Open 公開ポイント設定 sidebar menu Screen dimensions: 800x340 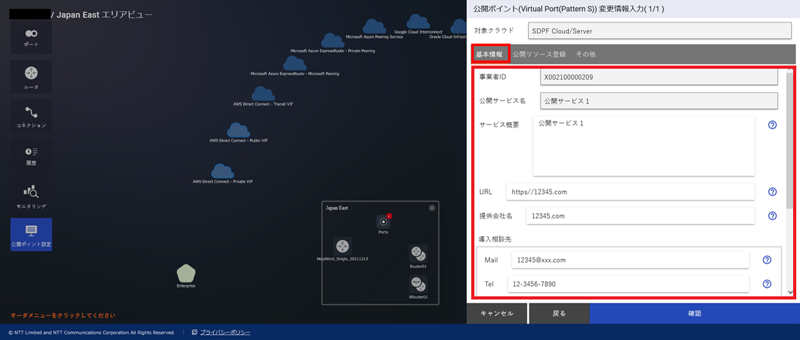[x=31, y=235]
